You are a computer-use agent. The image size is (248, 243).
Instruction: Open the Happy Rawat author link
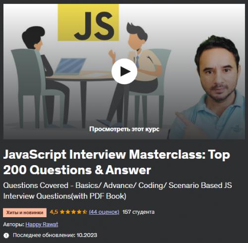(x=42, y=224)
